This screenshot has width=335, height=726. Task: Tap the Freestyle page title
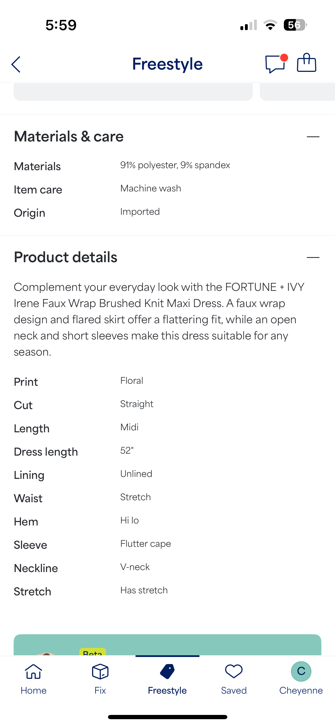[x=167, y=64]
